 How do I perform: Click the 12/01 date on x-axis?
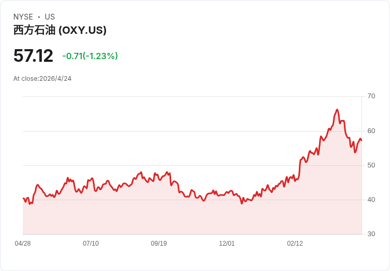(227, 244)
